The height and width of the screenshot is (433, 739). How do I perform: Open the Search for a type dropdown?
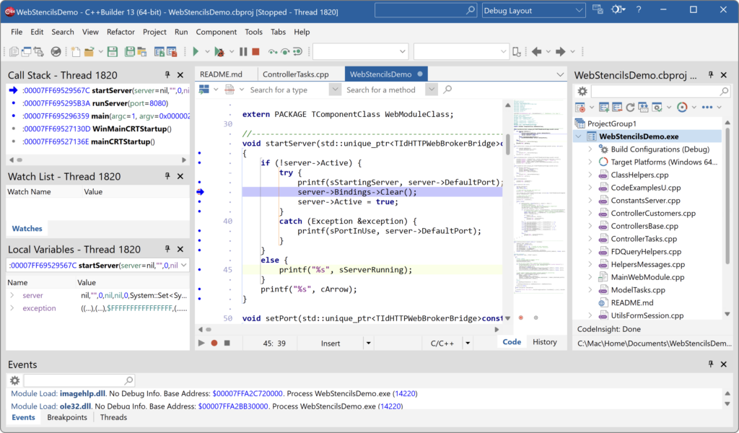pos(335,89)
